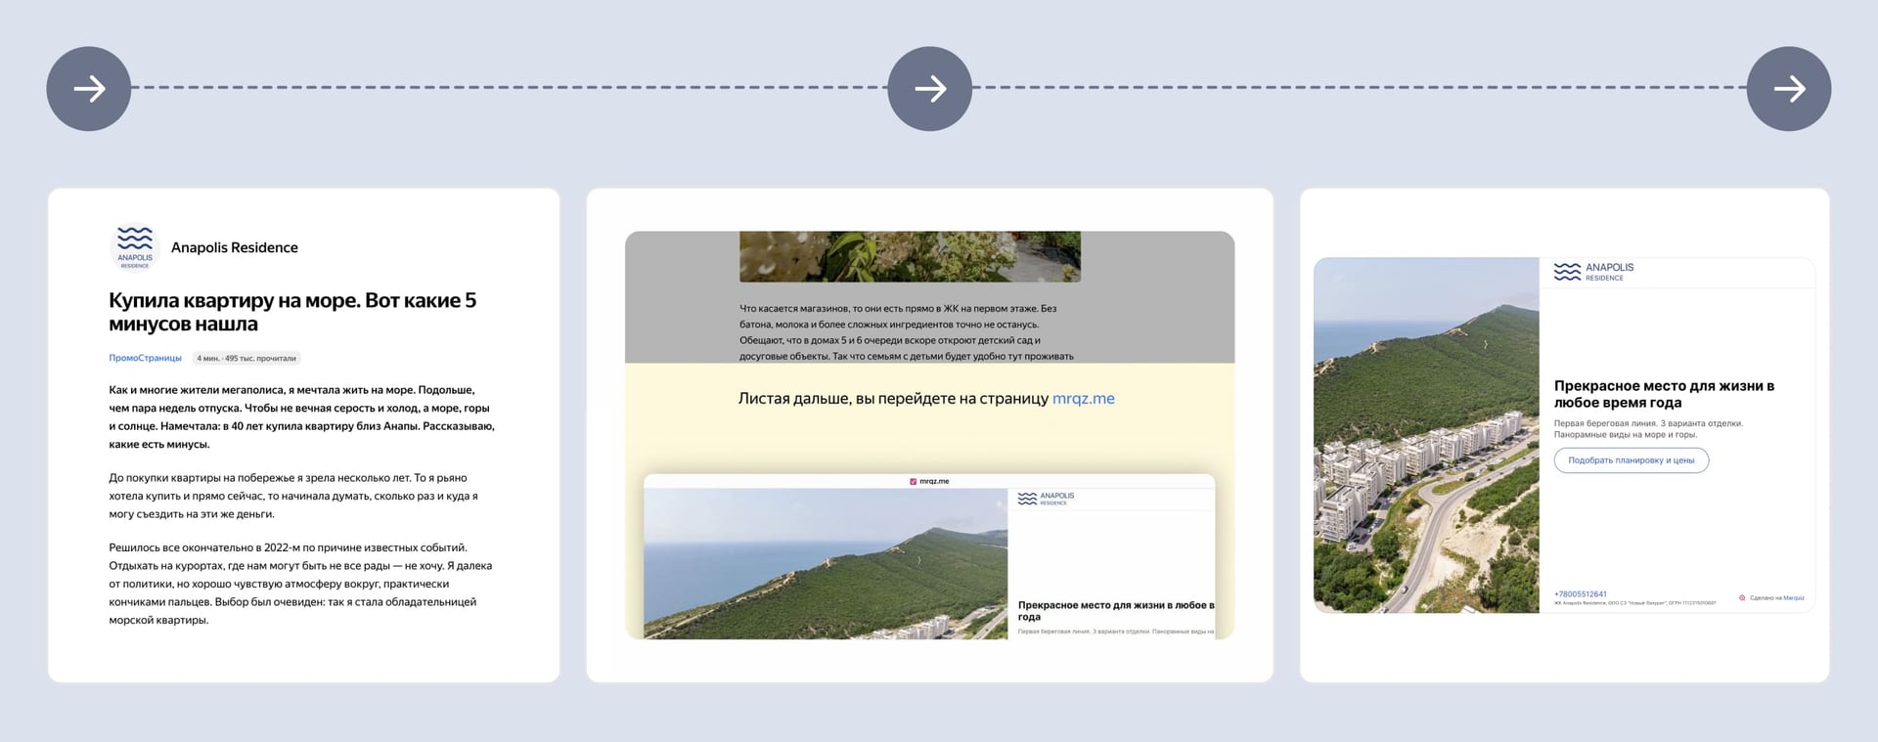Click the heading "Прекрасное место для жизни в любое время года"
The image size is (1878, 742).
[x=1664, y=394]
